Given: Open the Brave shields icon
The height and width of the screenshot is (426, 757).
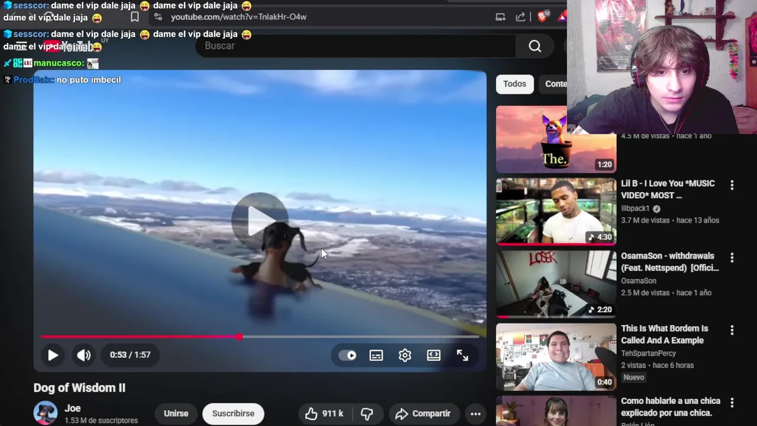Looking at the screenshot, I should pyautogui.click(x=542, y=17).
